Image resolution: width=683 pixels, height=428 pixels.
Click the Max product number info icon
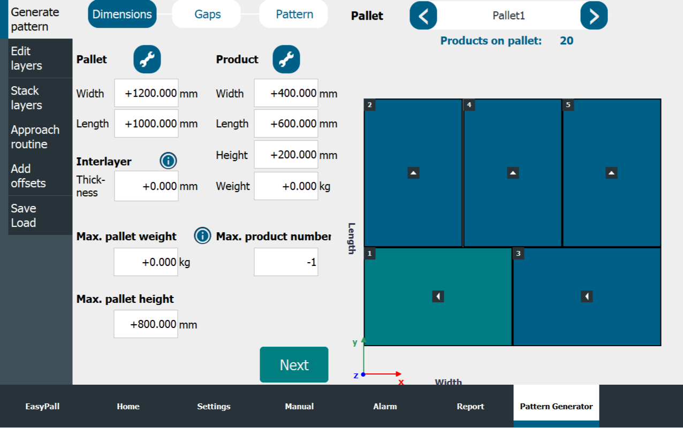point(202,236)
